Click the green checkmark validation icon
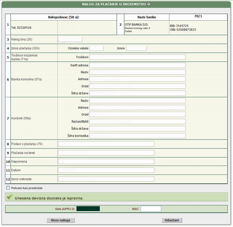The height and width of the screenshot is (227, 233). point(9,197)
